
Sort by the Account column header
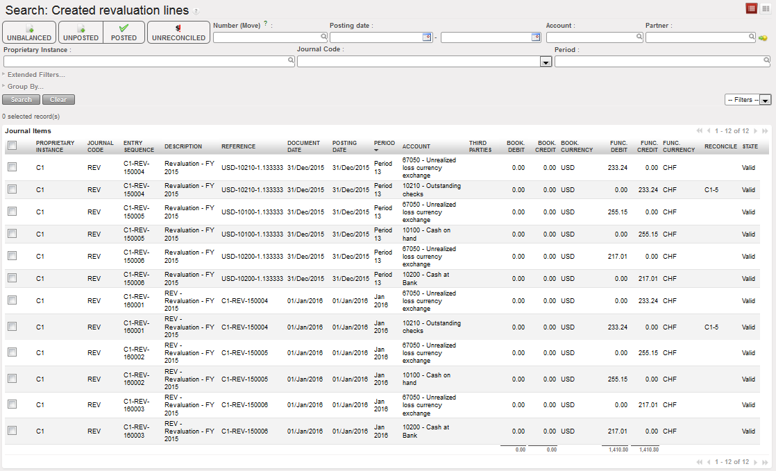coord(416,146)
